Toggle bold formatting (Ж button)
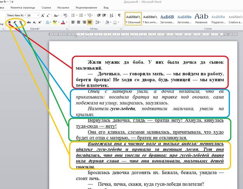 pos(10,22)
